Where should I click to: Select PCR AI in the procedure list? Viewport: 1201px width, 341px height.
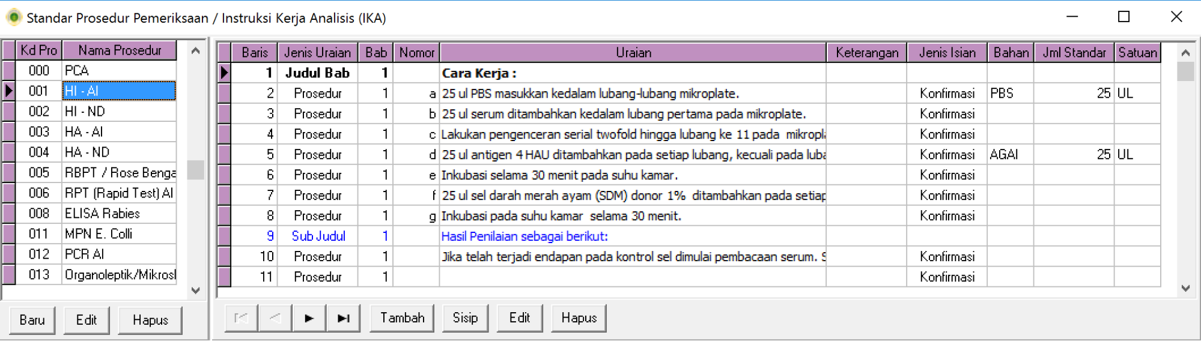pos(119,255)
